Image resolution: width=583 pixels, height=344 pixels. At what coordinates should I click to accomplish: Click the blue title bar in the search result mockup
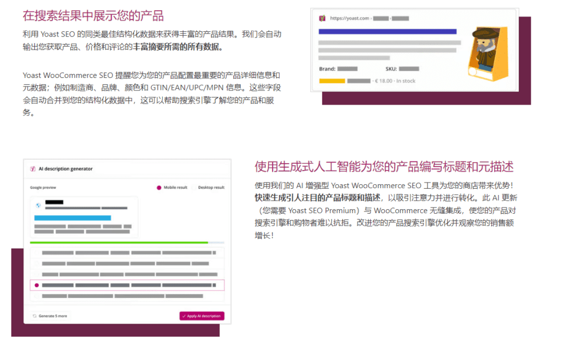pos(387,32)
